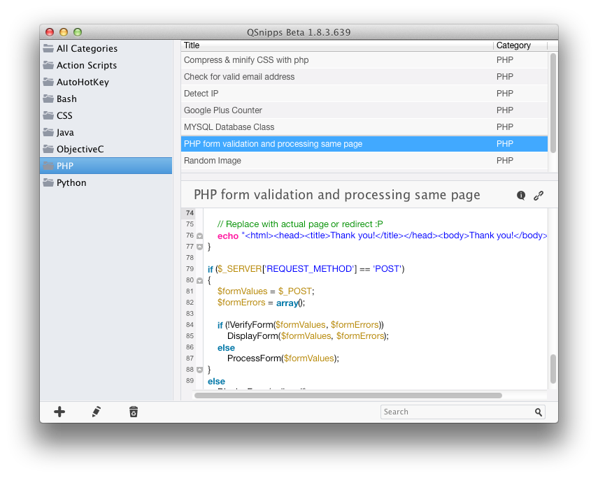Click the add snippet plus icon
The height and width of the screenshot is (478, 598).
59,412
